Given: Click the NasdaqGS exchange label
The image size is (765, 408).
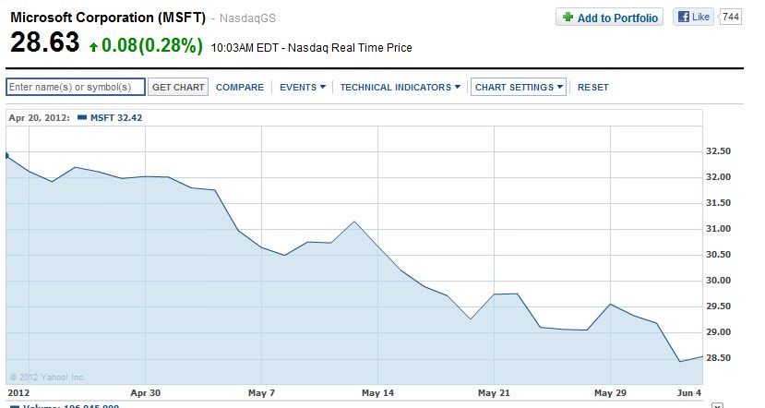Looking at the screenshot, I should pyautogui.click(x=247, y=18).
